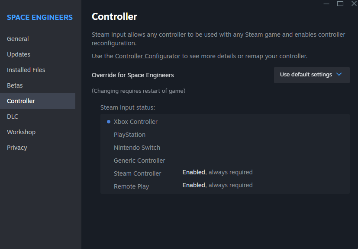This screenshot has height=249, width=358.
Task: Open the General settings tab
Action: point(18,39)
